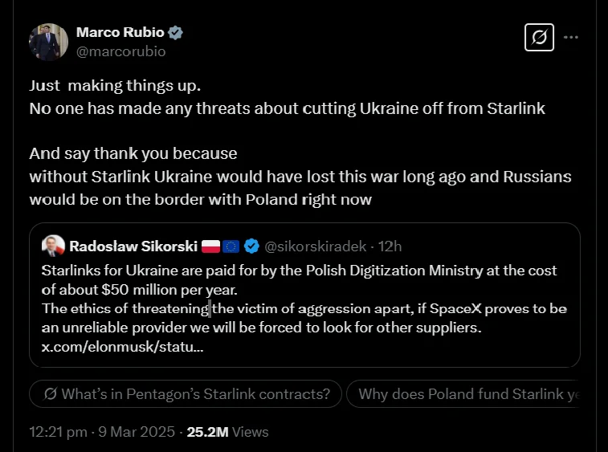
Task: Follow the x.com/elonmusk/statu… link
Action: tap(122, 348)
